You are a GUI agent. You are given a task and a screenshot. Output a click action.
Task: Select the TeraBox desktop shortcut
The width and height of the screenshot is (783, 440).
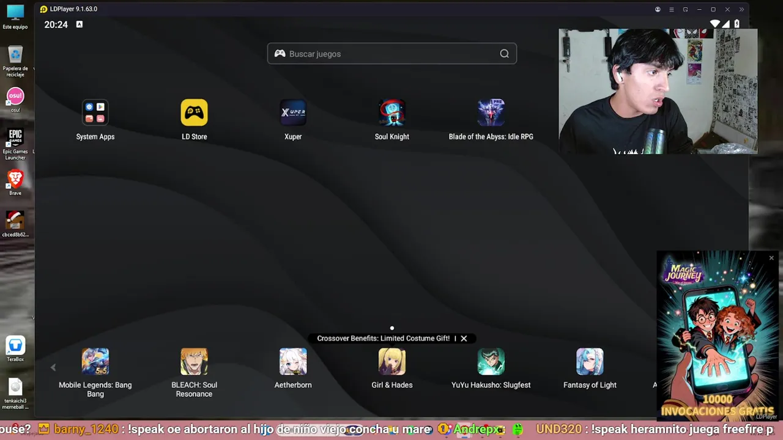pos(15,349)
